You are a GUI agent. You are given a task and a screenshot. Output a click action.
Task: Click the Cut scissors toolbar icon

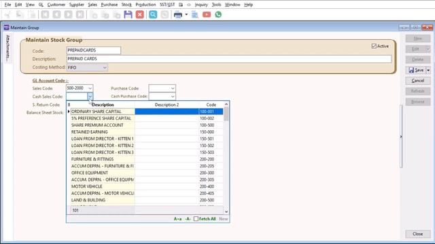(x=7, y=15)
